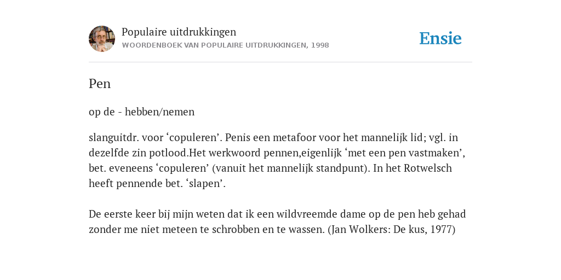Open the Populaire uitdrukkingen author title
Screen dimensions: 561x280
coord(179,32)
